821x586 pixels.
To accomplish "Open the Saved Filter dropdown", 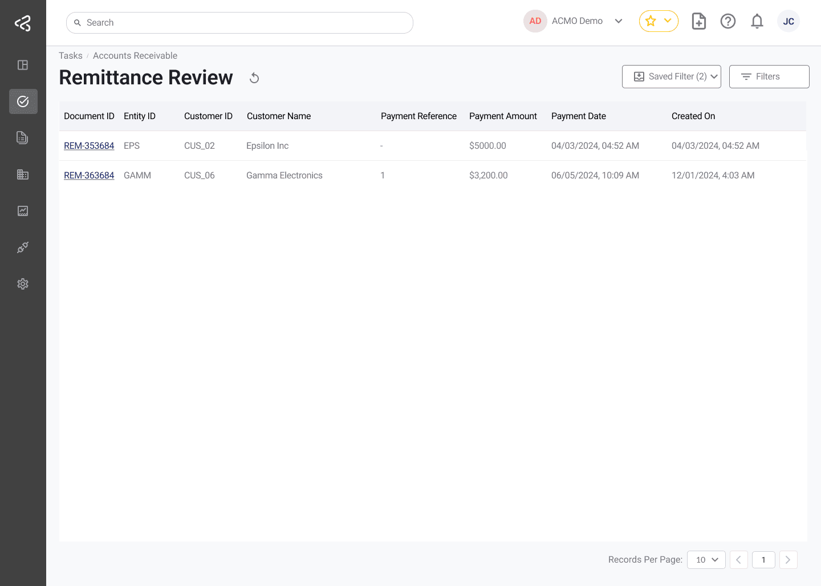I will (671, 76).
